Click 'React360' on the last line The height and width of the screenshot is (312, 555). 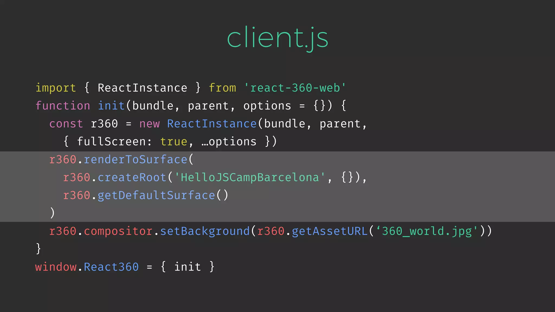pos(111,267)
